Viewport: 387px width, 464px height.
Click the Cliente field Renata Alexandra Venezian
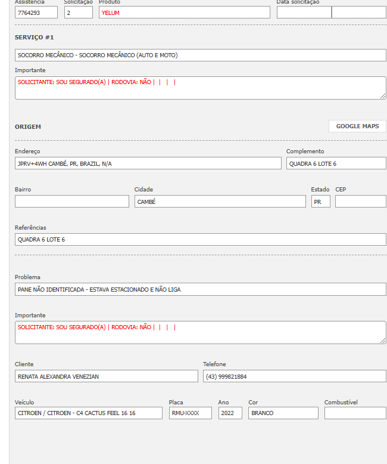pyautogui.click(x=107, y=376)
